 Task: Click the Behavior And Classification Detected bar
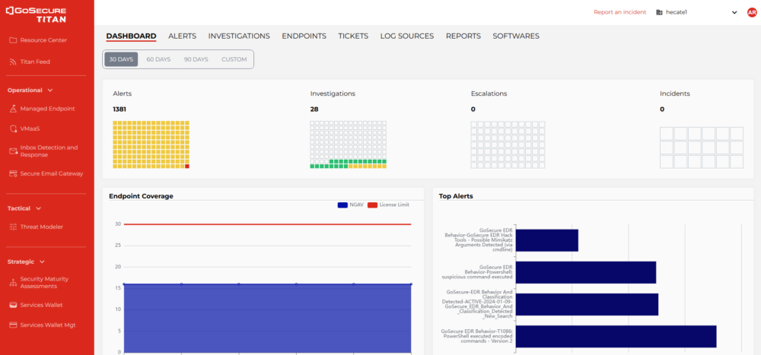point(587,305)
